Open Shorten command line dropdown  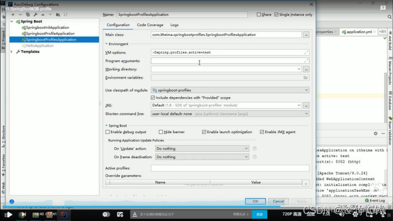coord(306,114)
